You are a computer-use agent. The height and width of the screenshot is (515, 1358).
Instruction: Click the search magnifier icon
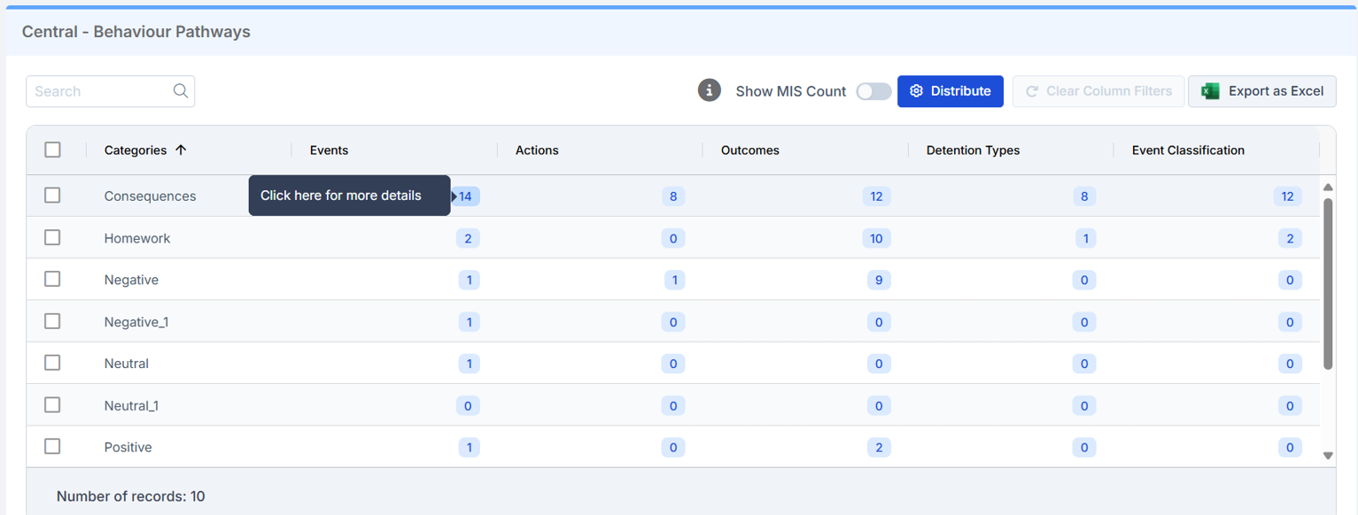pyautogui.click(x=181, y=91)
